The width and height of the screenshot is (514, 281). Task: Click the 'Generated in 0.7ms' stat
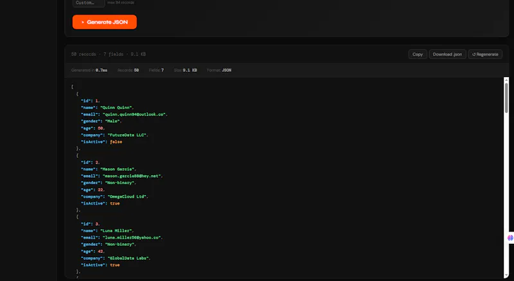coord(89,70)
